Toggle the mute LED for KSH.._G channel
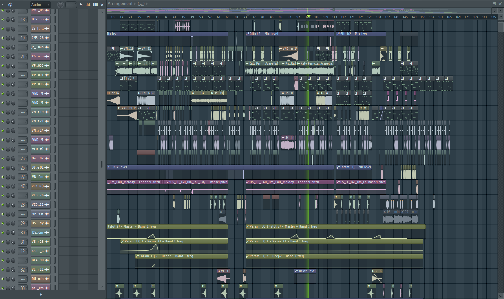Image resolution: width=504 pixels, height=299 pixels. (x=3, y=251)
